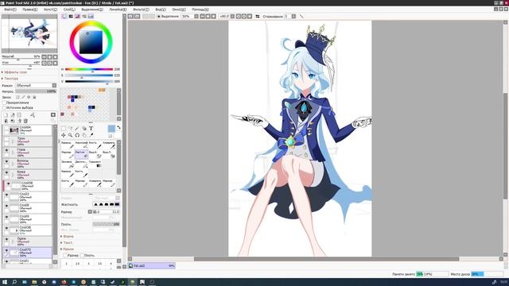
Task: Check the Источник выбора checkbox
Action: [x=4, y=108]
